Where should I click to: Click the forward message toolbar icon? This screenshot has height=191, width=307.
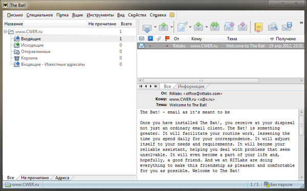coord(229,27)
